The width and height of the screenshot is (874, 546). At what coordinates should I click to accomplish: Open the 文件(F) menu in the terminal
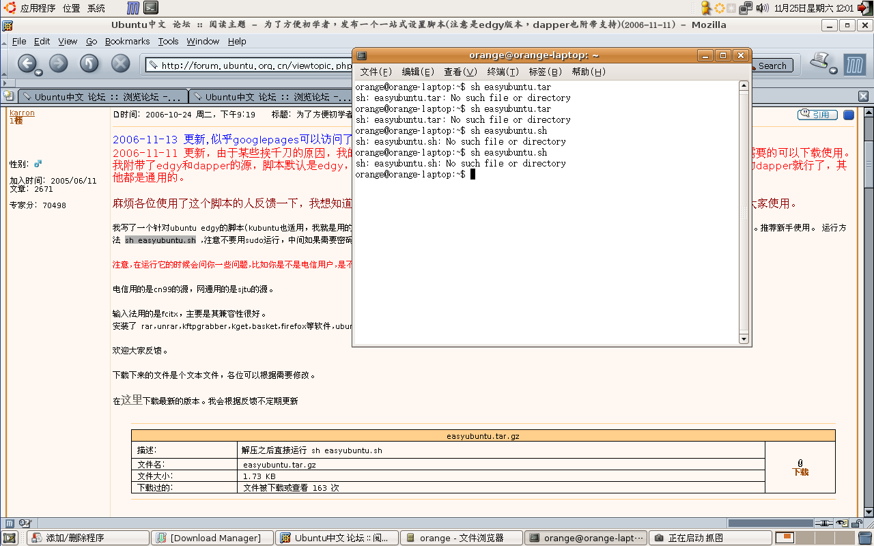[x=376, y=72]
